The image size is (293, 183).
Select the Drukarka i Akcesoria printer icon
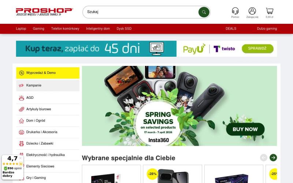click(22, 132)
